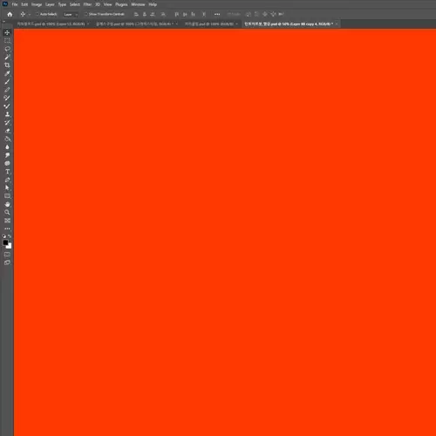Screen dimensions: 436x436
Task: Select the Path Selection arrow tool
Action: (7, 187)
